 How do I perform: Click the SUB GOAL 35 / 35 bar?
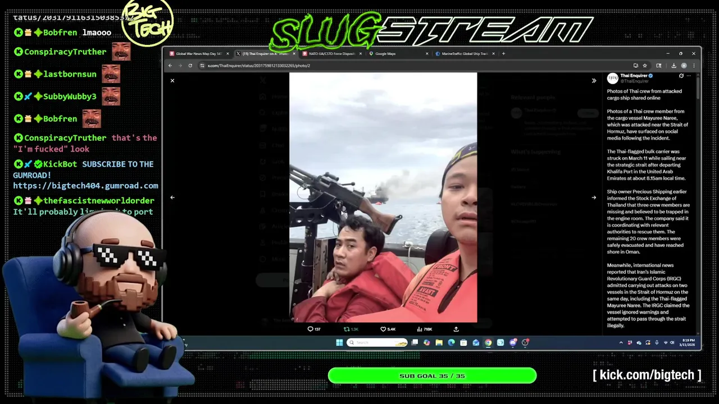tap(432, 376)
